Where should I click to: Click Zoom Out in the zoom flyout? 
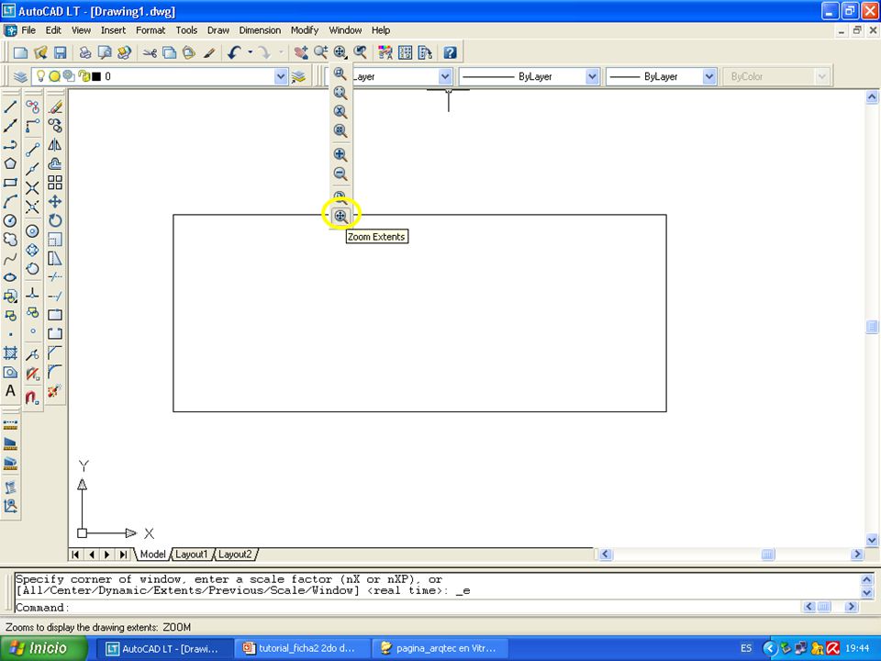tap(340, 174)
